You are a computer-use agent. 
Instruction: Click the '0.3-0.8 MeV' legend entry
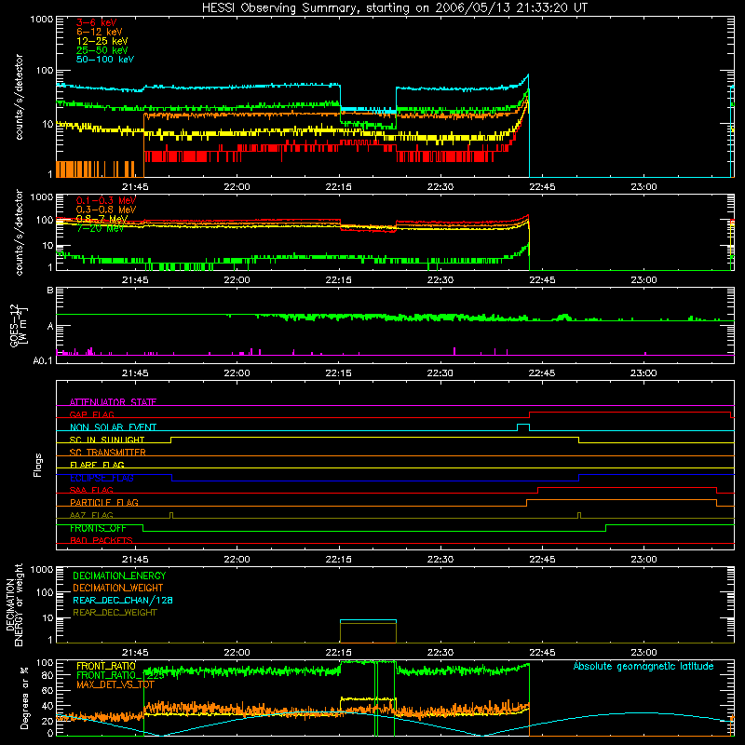[x=106, y=210]
